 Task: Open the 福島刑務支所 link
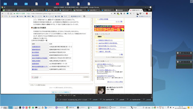36,50
